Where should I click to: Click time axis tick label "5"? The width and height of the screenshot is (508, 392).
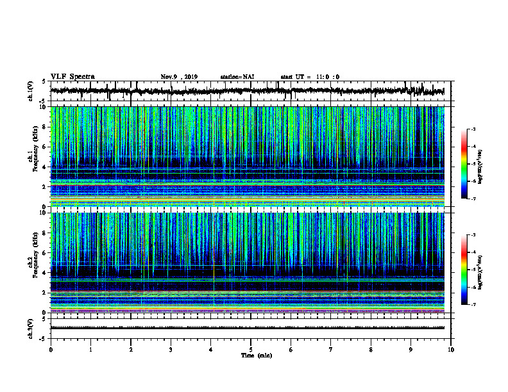tap(251, 350)
